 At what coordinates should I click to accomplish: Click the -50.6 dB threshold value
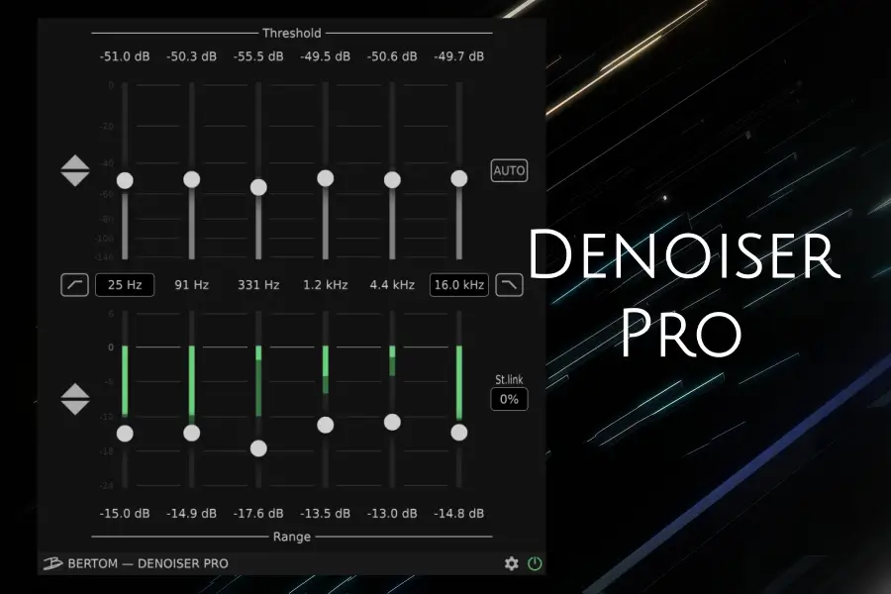[392, 56]
